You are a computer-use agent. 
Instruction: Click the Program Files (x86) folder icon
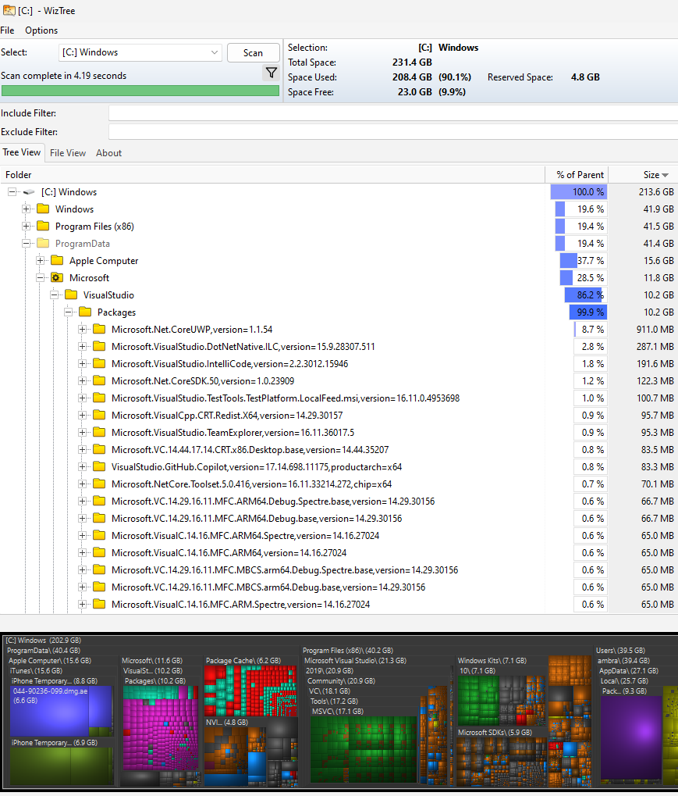coord(43,226)
